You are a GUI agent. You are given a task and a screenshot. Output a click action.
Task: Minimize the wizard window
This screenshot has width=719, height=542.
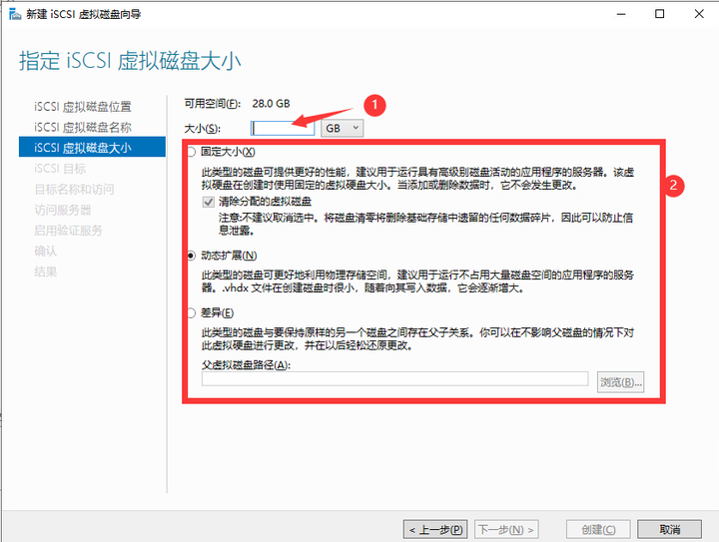pos(621,14)
